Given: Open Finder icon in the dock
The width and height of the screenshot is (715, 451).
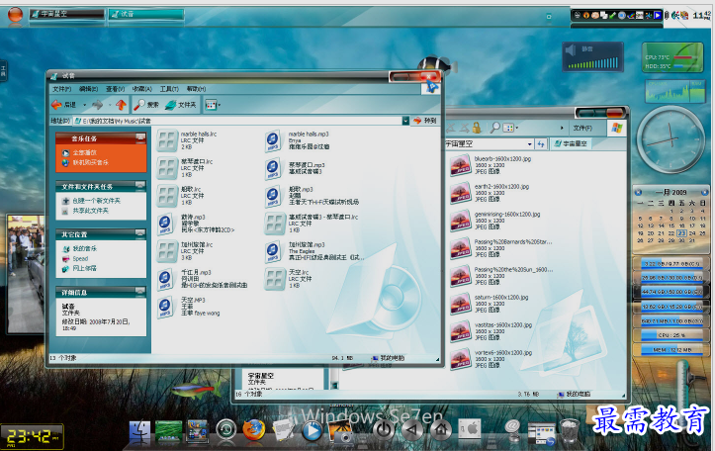Looking at the screenshot, I should (x=140, y=431).
